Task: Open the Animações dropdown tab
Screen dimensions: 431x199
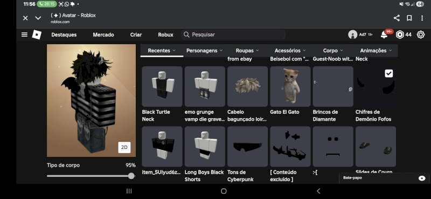Action: (x=376, y=51)
